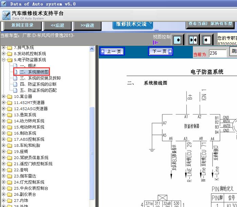
Task: Click the 四、防盗系统的诊断 page icon
Action: 15,84
